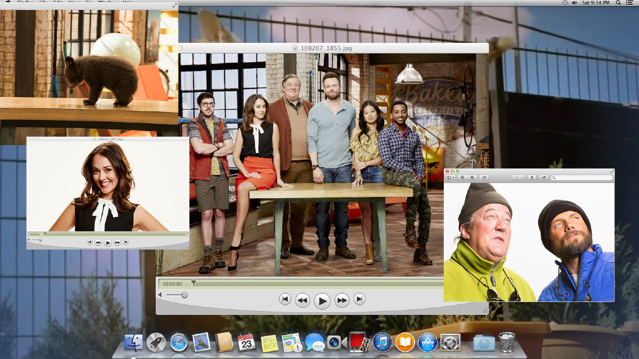639x359 pixels.
Task: Open Spotlight search in the menu bar
Action: click(x=618, y=2)
